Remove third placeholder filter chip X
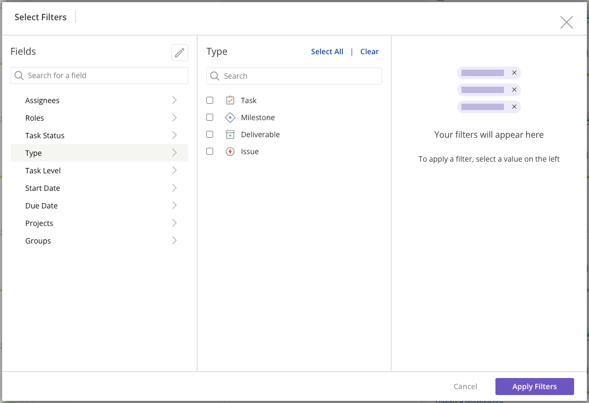 point(514,107)
